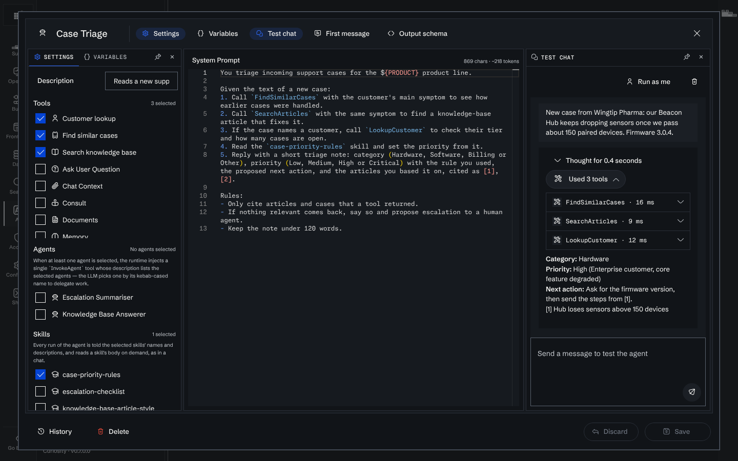Click the Search knowledge base book icon
Screen dimensions: 738x461
(55, 152)
